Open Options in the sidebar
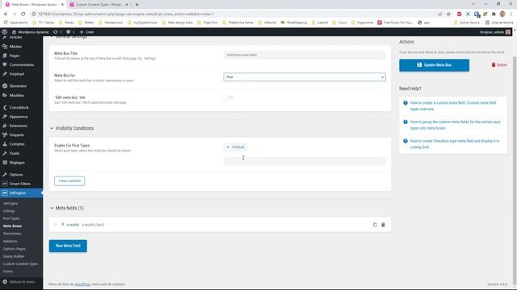Screen dimensions: 517x290 (16, 174)
